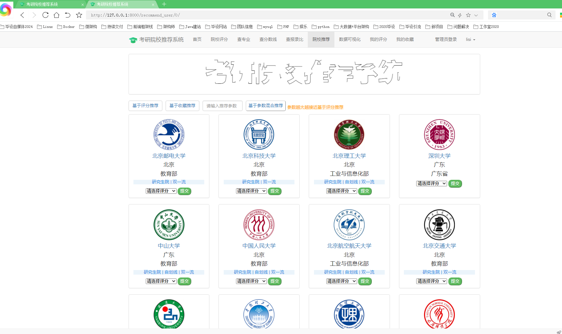Open rating dropdown for 北京交通大学
This screenshot has width=562, height=334.
pos(431,281)
